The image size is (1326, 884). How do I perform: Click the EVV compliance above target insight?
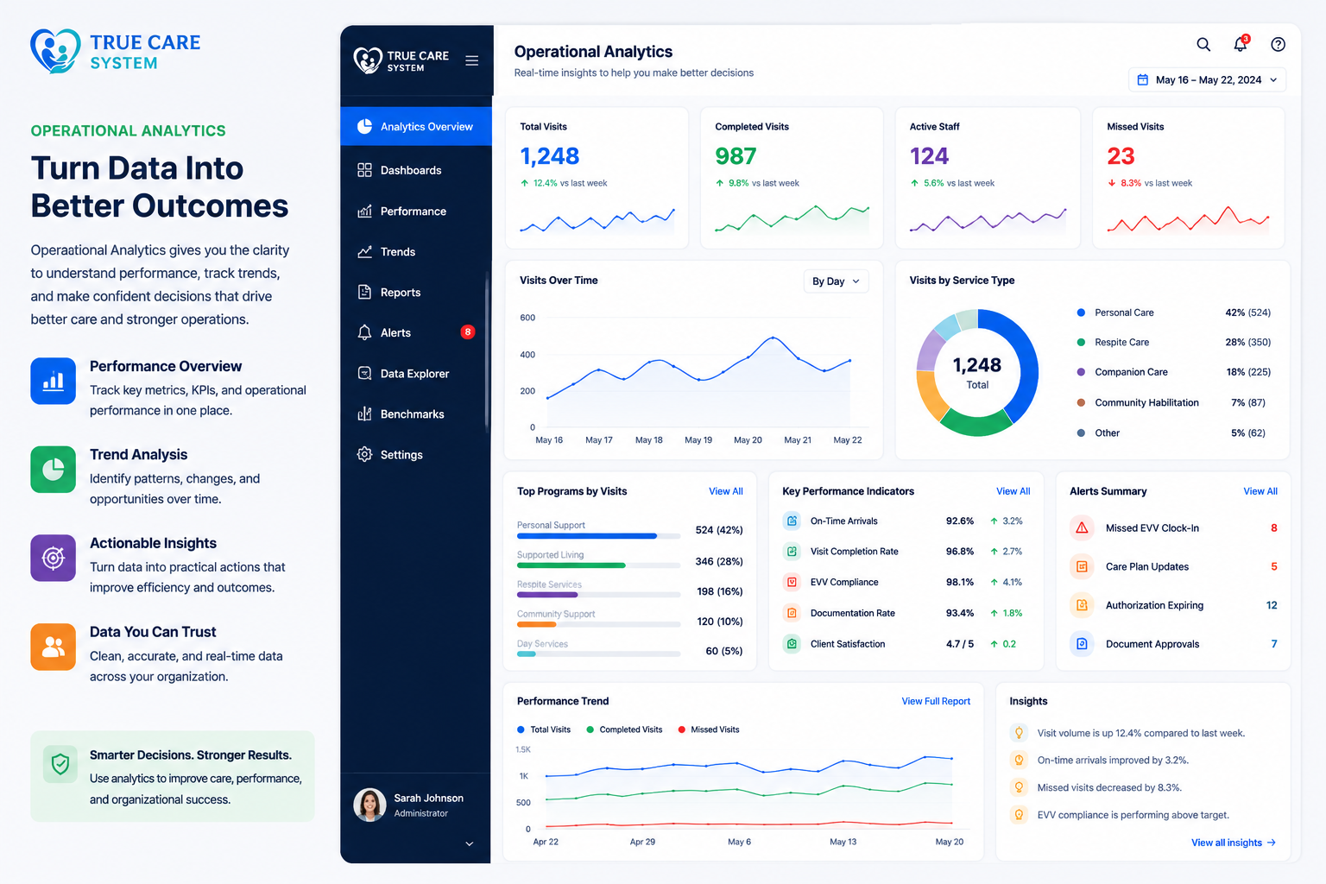[x=1121, y=815]
